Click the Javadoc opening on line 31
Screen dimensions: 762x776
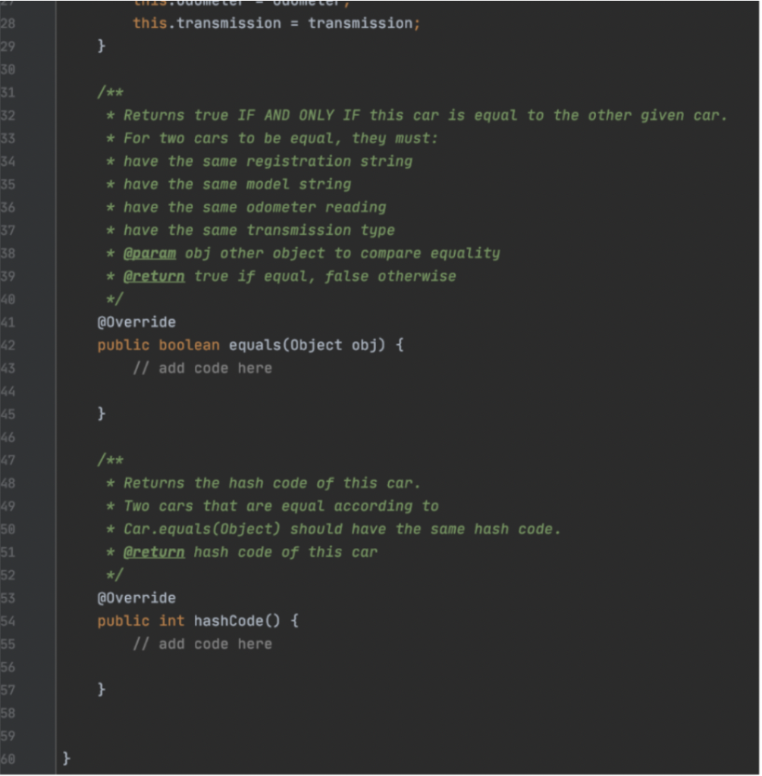tap(111, 92)
